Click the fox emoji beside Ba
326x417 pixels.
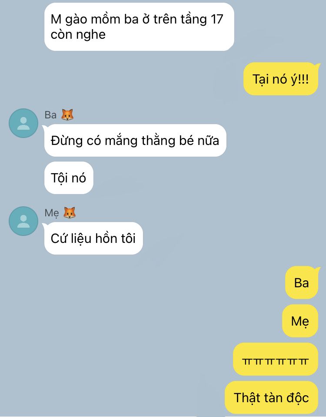[x=67, y=115]
